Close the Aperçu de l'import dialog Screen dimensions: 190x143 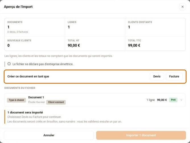tap(182, 7)
